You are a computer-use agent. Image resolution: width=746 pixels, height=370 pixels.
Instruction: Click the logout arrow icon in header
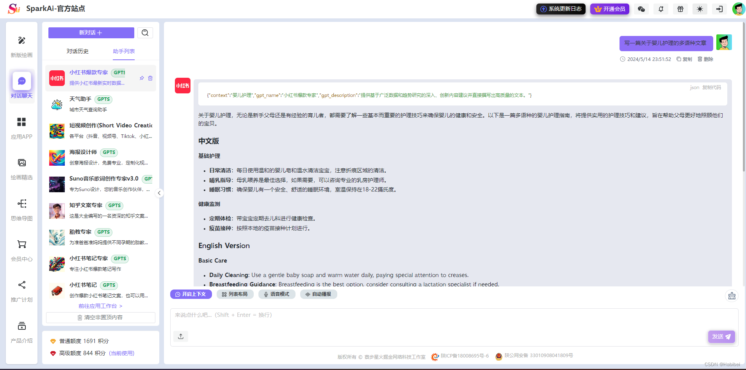tap(719, 9)
